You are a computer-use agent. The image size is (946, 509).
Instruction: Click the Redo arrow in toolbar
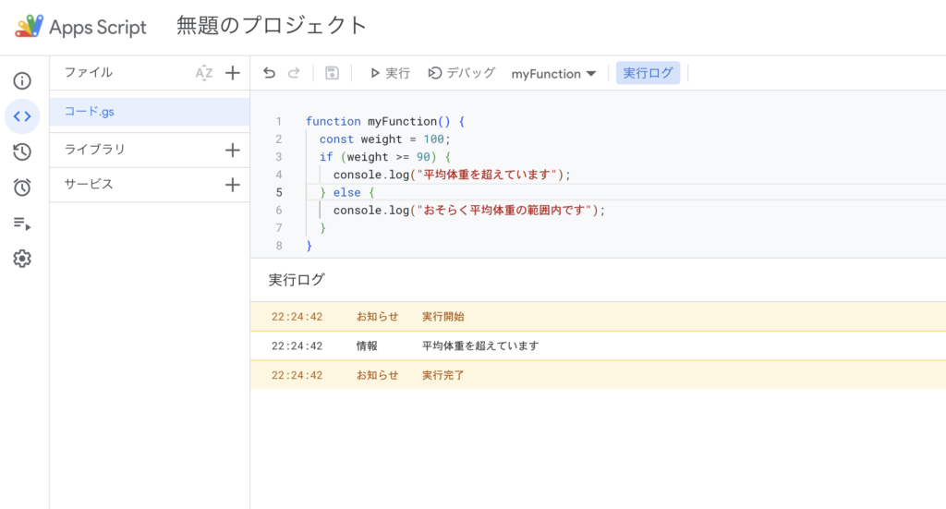[294, 73]
